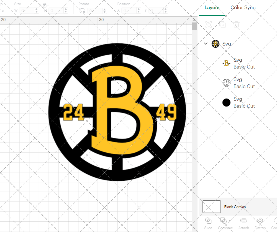277x232 pixels.
Task: Click the Blank Canvas label
Action: [235, 207]
